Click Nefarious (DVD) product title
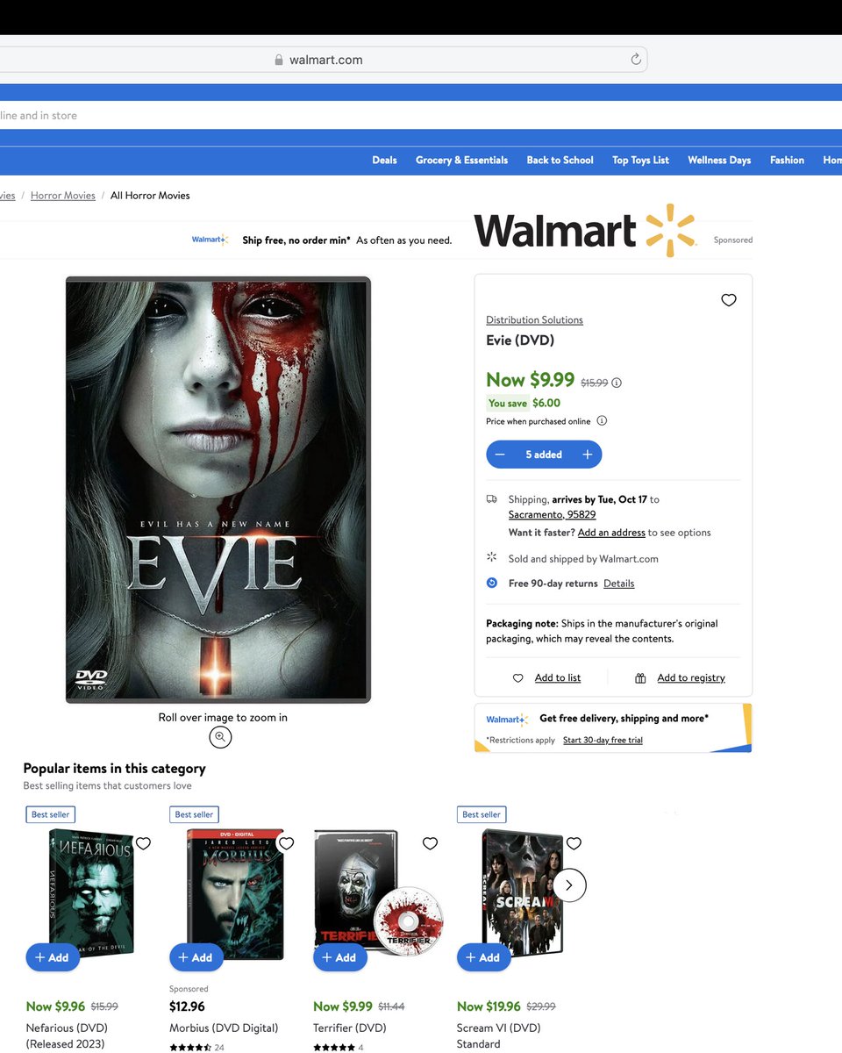The height and width of the screenshot is (1053, 842). point(68,1035)
